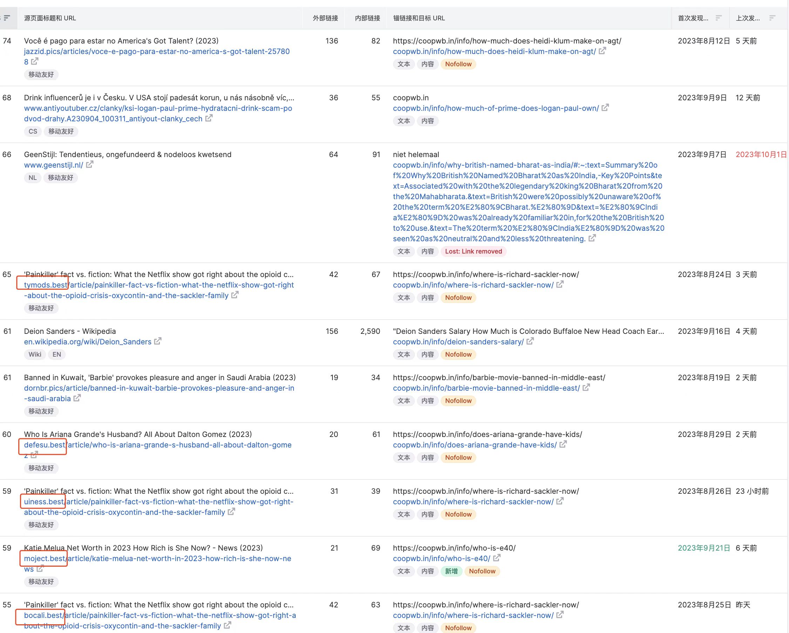The width and height of the screenshot is (789, 633).
Task: Open external icon after dornbr.pics saudi-arabia URL
Action: (x=77, y=398)
